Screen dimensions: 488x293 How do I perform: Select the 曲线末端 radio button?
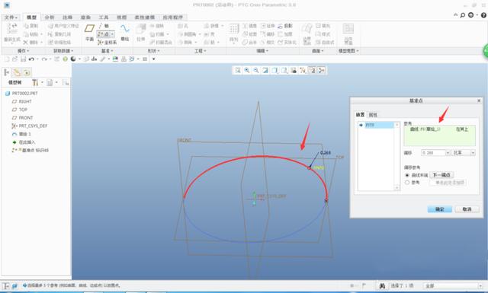[x=406, y=175]
